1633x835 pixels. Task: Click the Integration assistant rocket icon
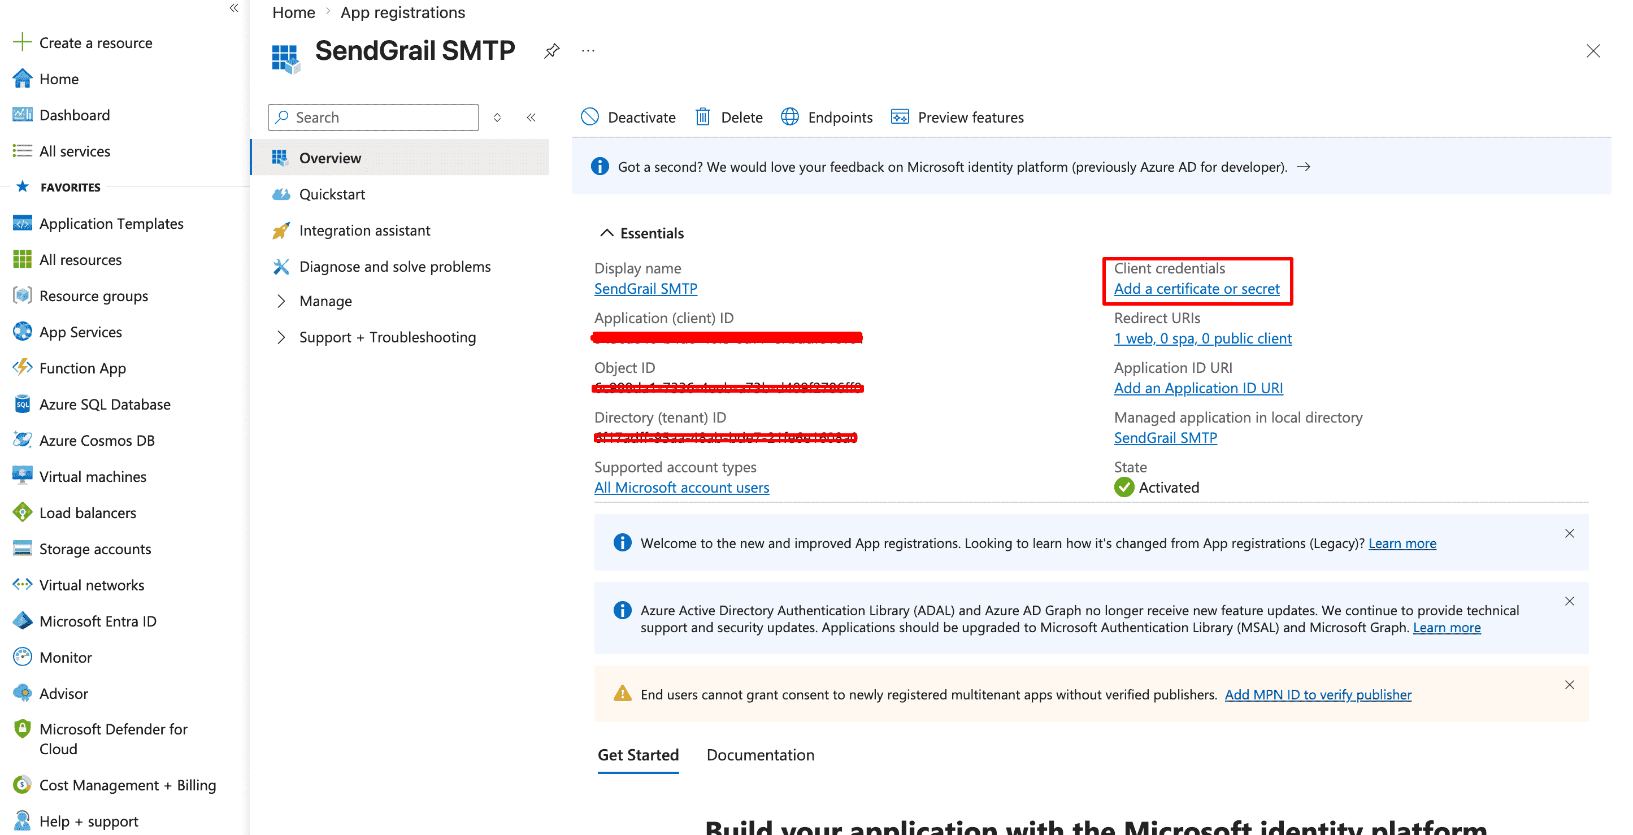click(x=281, y=230)
